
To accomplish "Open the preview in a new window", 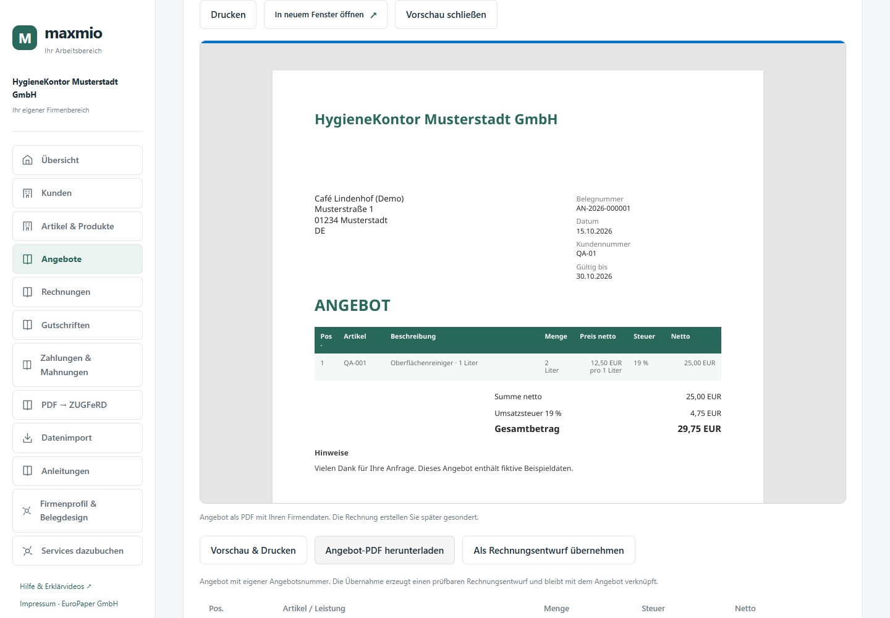I will coord(326,15).
